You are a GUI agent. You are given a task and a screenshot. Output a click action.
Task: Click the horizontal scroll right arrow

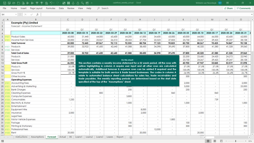pos(249,137)
